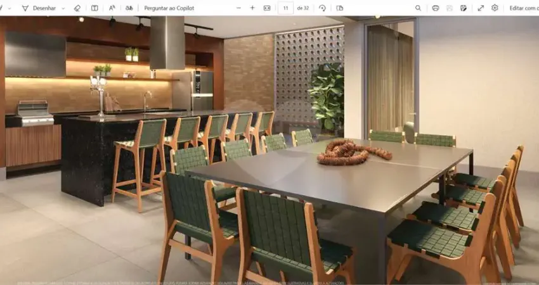
Task: Toggle the page view layout icon
Action: [x=340, y=8]
